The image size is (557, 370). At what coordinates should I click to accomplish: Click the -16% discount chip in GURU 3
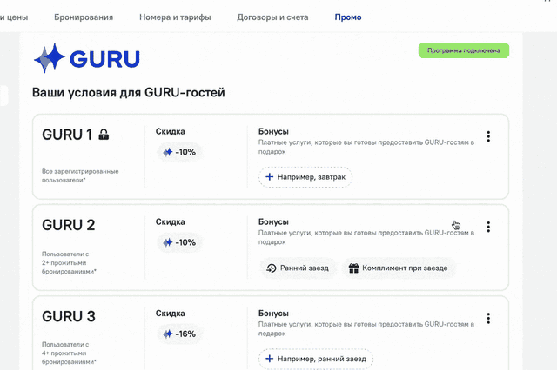click(x=179, y=334)
